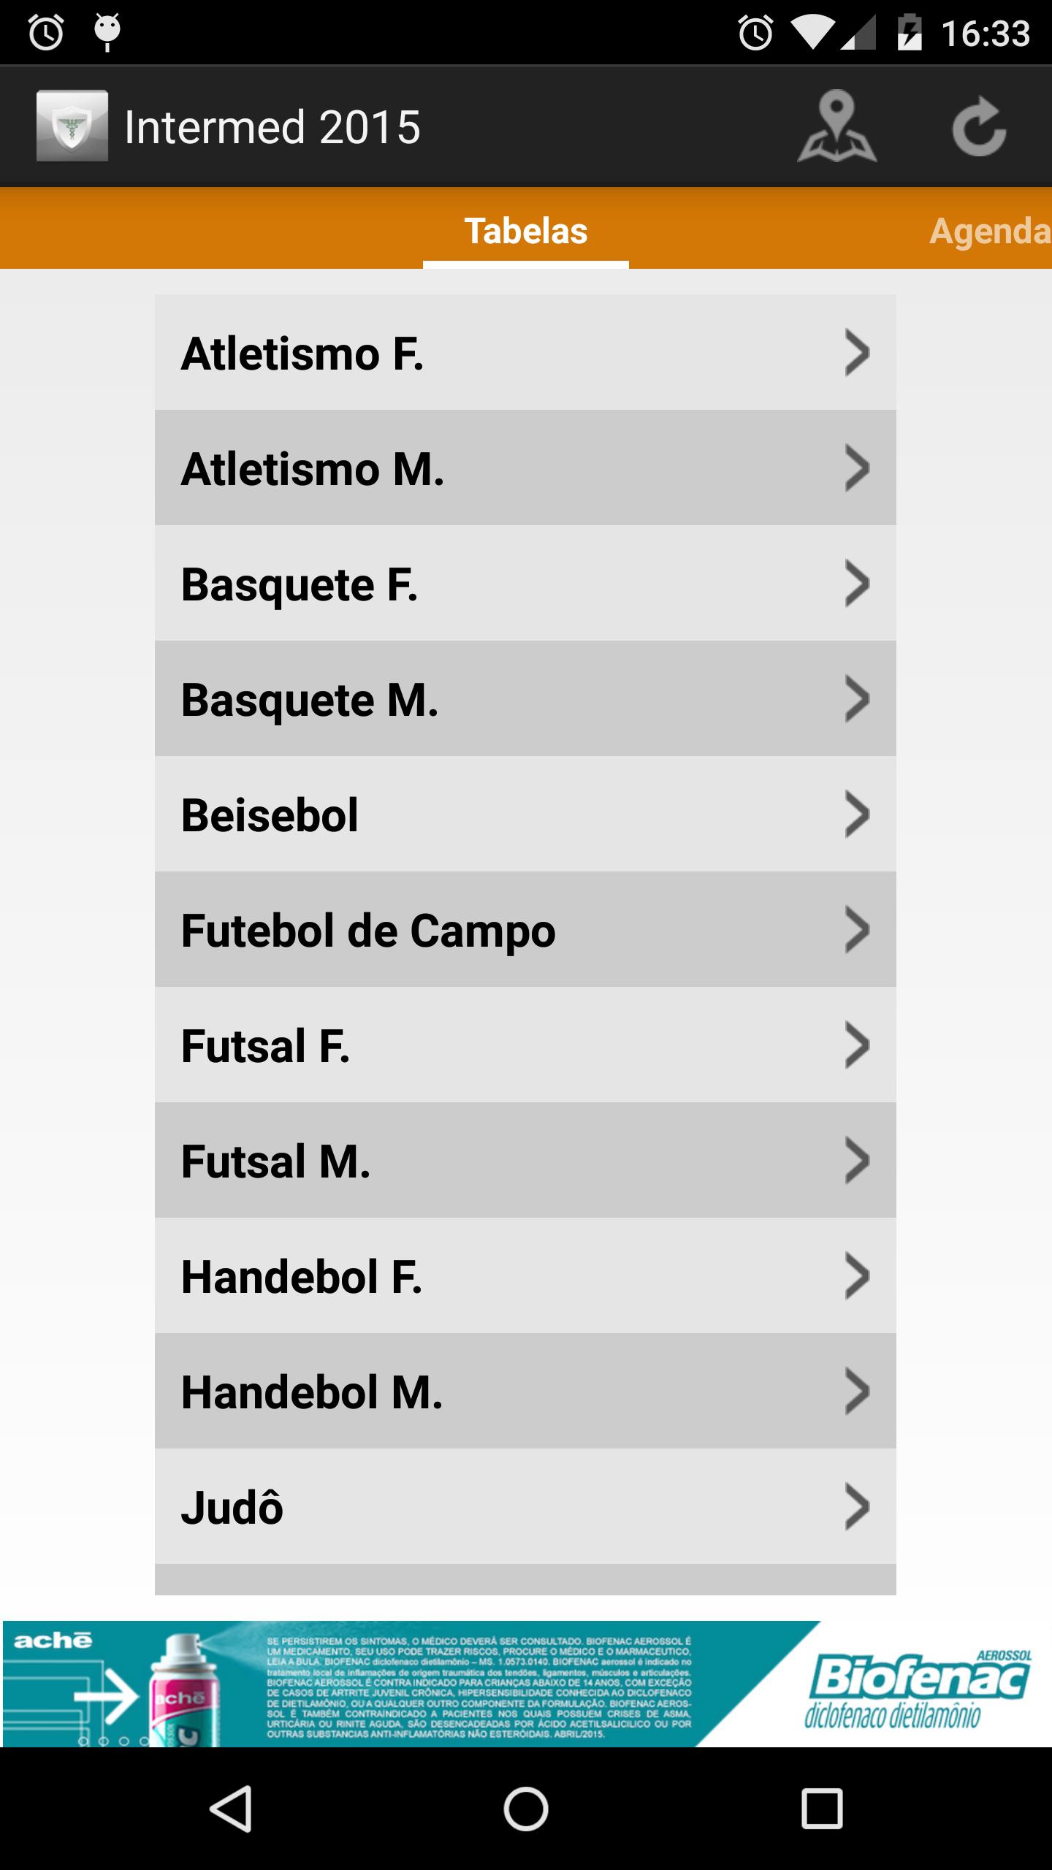1052x1870 pixels.
Task: Open the recent apps button
Action: tap(822, 1809)
